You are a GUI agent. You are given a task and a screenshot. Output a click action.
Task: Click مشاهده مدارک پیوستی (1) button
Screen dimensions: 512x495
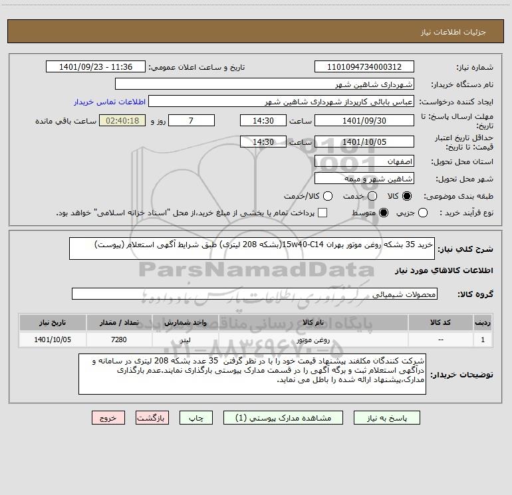click(283, 418)
